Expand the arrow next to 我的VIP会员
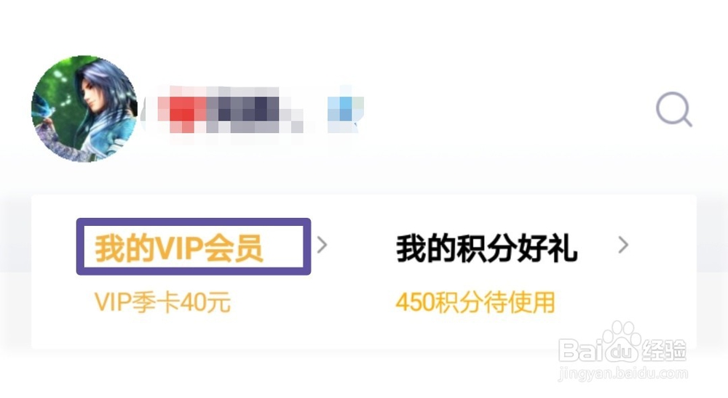 (323, 245)
